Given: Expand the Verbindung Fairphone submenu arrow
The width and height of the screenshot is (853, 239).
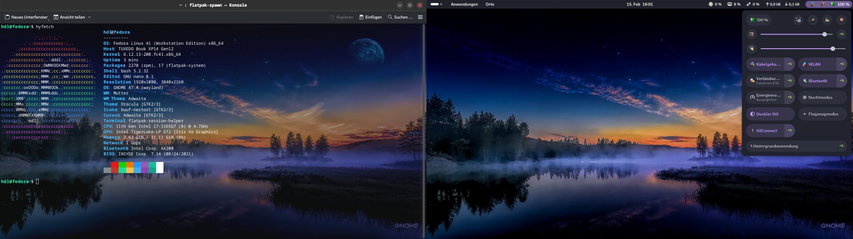Looking at the screenshot, I should pyautogui.click(x=789, y=81).
